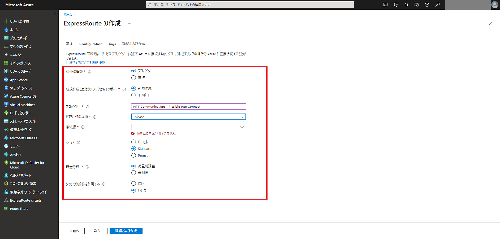This screenshot has width=500, height=239.
Task: Open the account avatar menu
Action: coord(495,5)
